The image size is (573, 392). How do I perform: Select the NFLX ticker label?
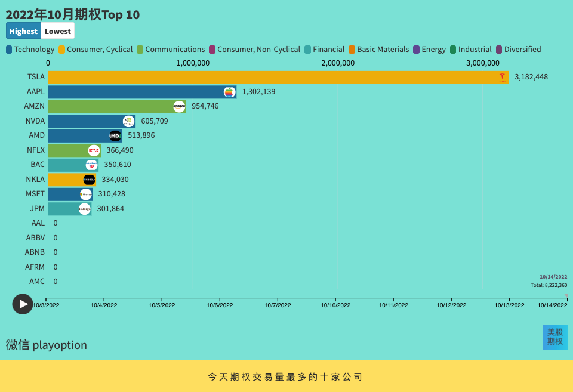pyautogui.click(x=36, y=150)
